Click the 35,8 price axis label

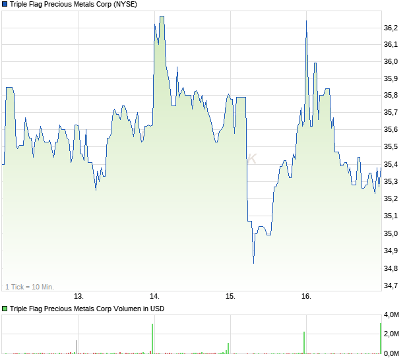pyautogui.click(x=391, y=96)
